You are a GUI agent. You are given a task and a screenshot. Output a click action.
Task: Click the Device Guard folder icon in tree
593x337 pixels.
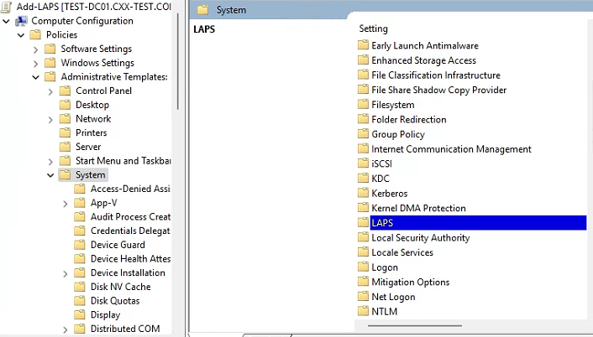(x=80, y=245)
